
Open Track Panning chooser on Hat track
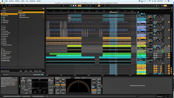[141, 41]
